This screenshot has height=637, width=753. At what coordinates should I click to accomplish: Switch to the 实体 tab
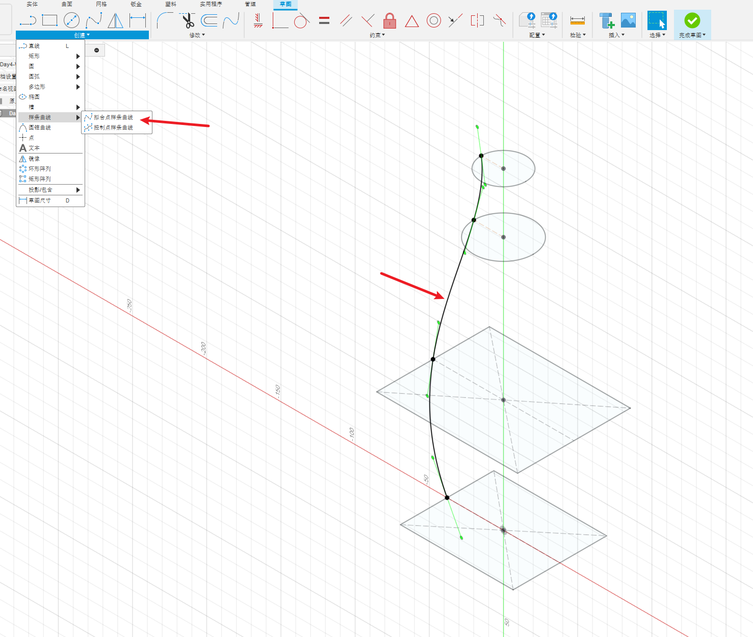click(32, 4)
